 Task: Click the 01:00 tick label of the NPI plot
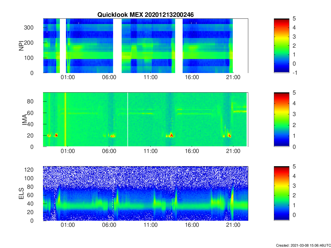click(68, 77)
